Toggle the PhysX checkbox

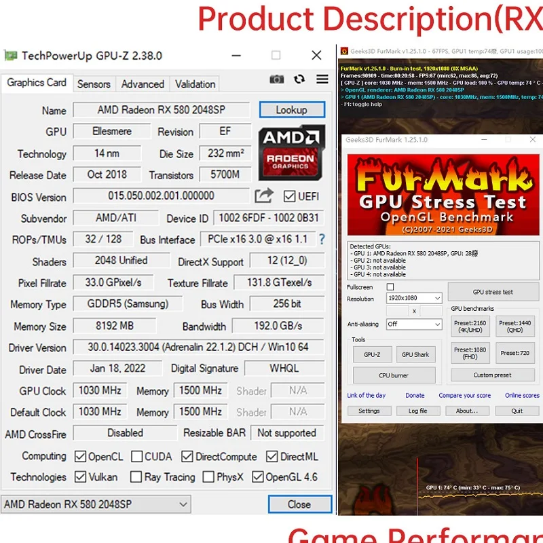pyautogui.click(x=208, y=477)
